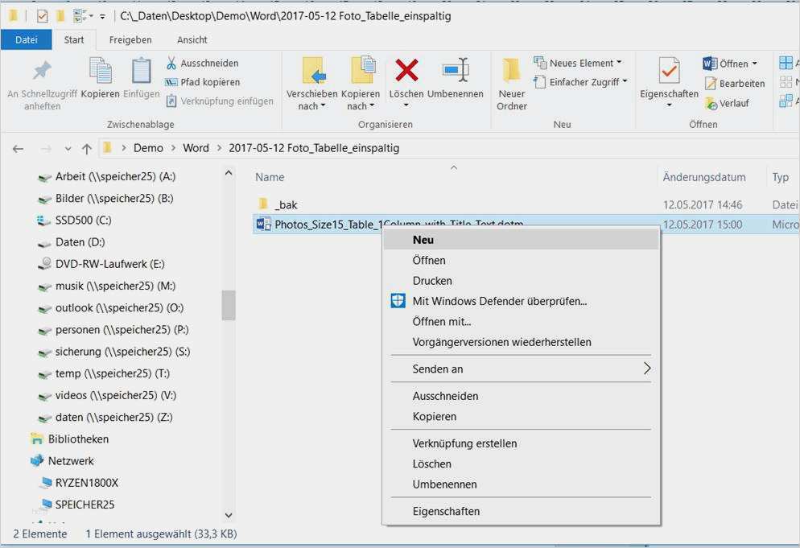800x548 pixels.
Task: Choose Vorgängerversionen wiederherstellen
Action: (x=521, y=342)
